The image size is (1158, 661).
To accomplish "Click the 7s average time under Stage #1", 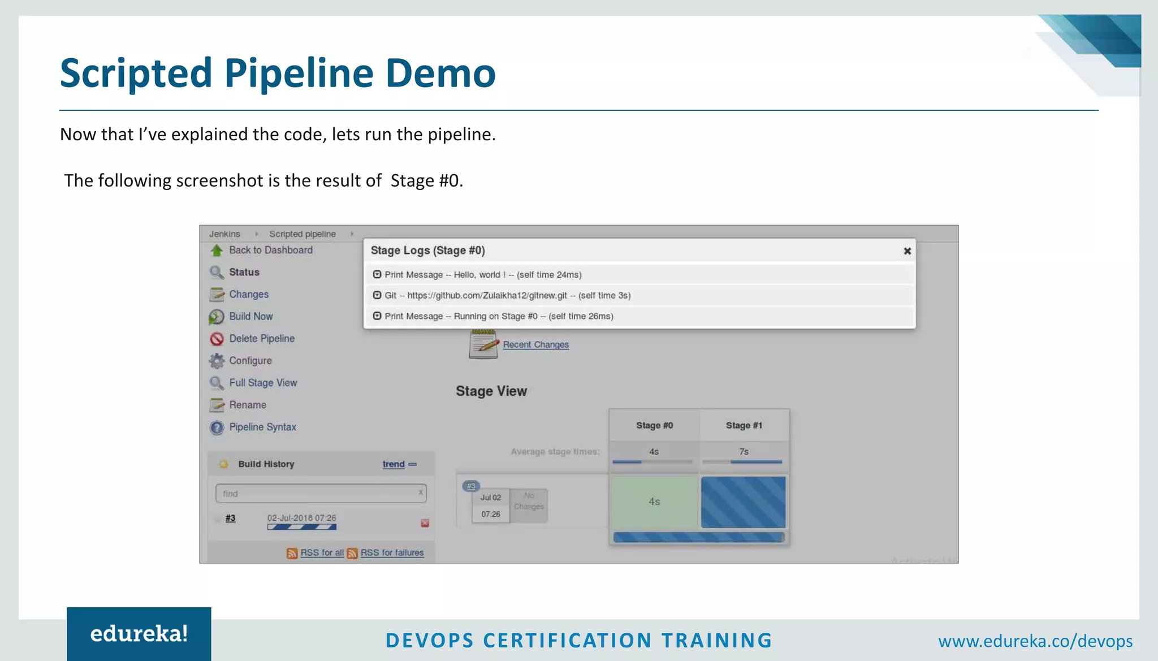I will pyautogui.click(x=744, y=452).
